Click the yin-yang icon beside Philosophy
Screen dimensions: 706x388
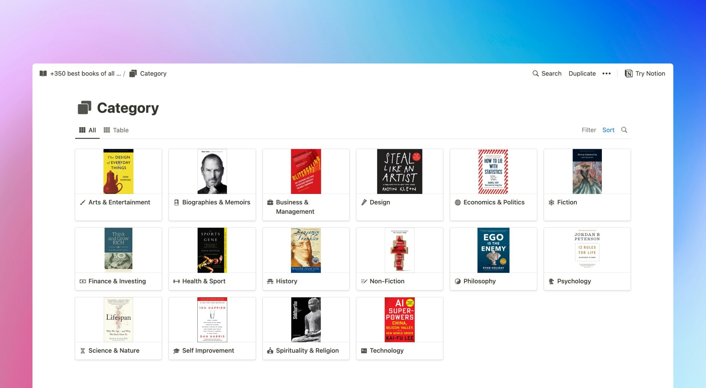click(x=458, y=281)
